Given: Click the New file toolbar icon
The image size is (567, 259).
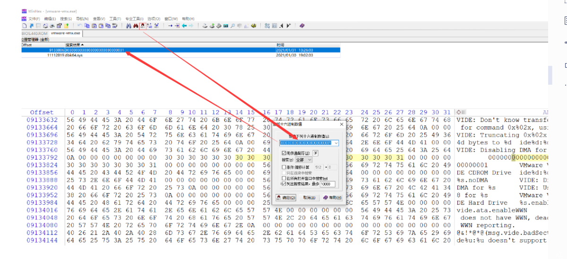Looking at the screenshot, I should click(24, 25).
